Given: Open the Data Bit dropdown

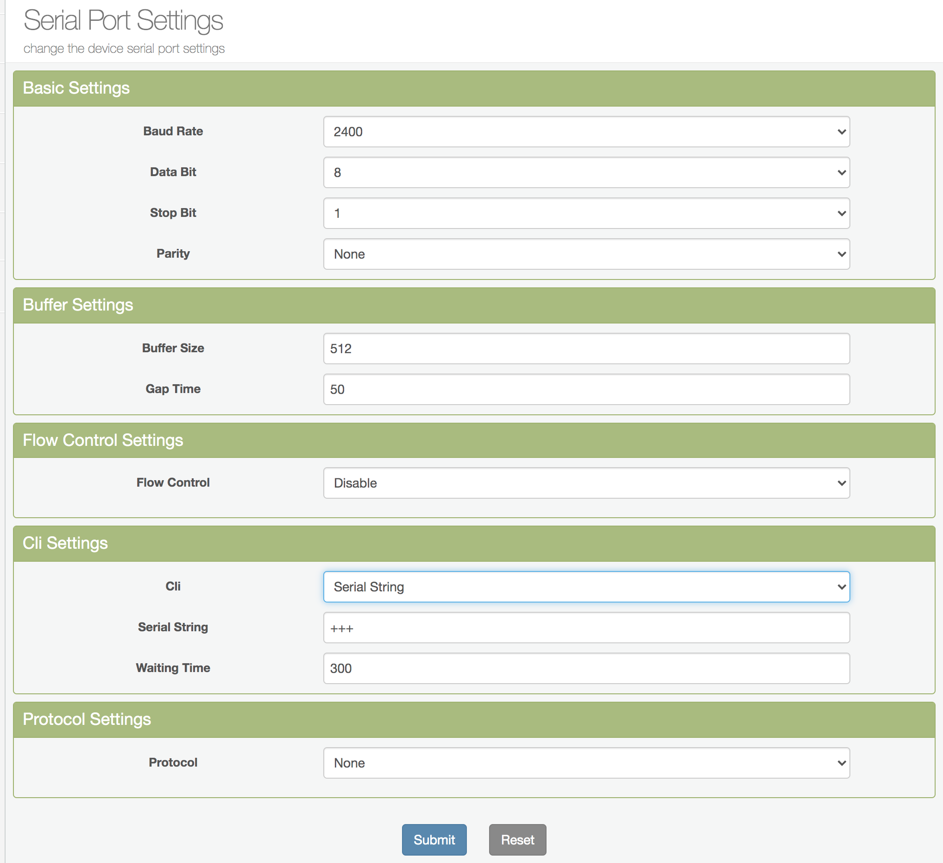Looking at the screenshot, I should click(x=586, y=172).
